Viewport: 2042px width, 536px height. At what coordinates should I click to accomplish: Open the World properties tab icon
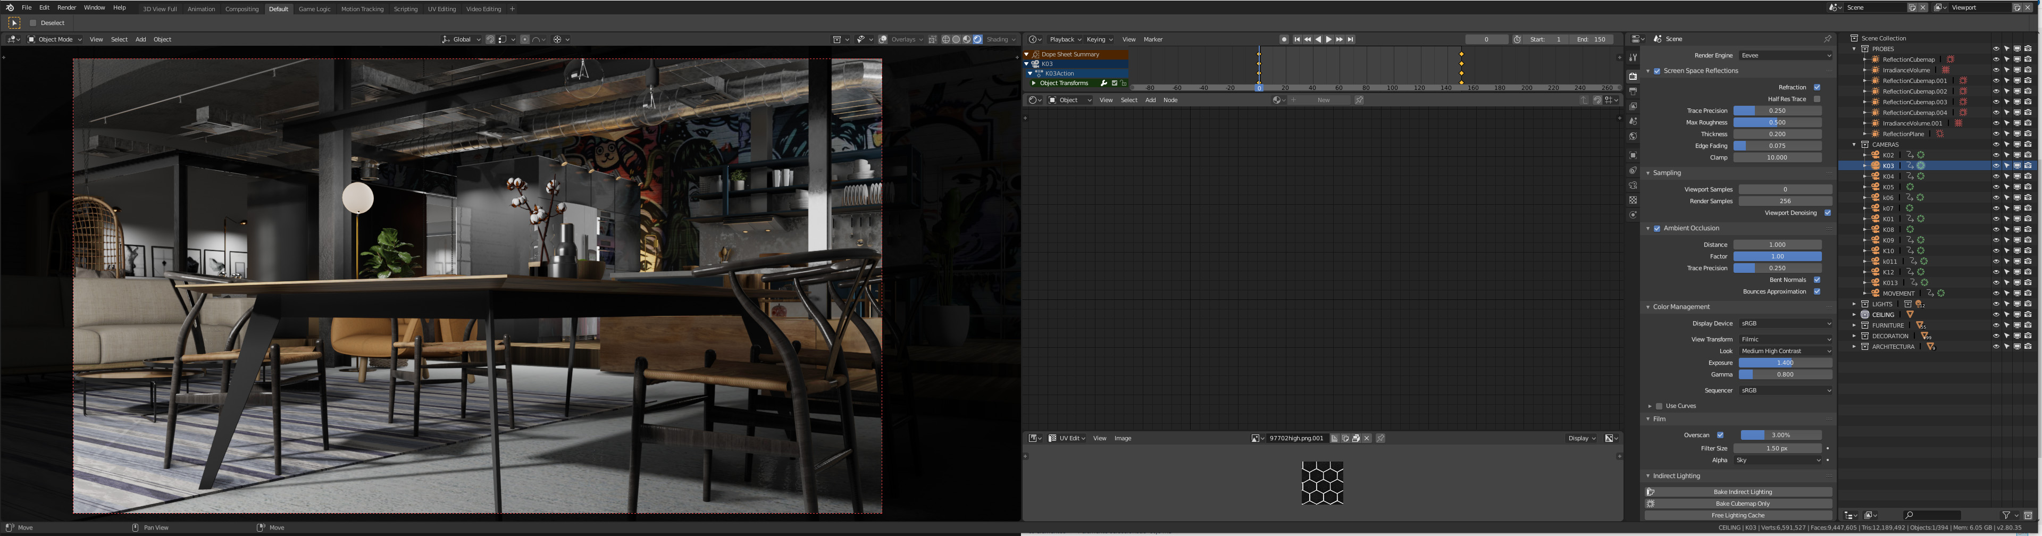tap(1633, 136)
